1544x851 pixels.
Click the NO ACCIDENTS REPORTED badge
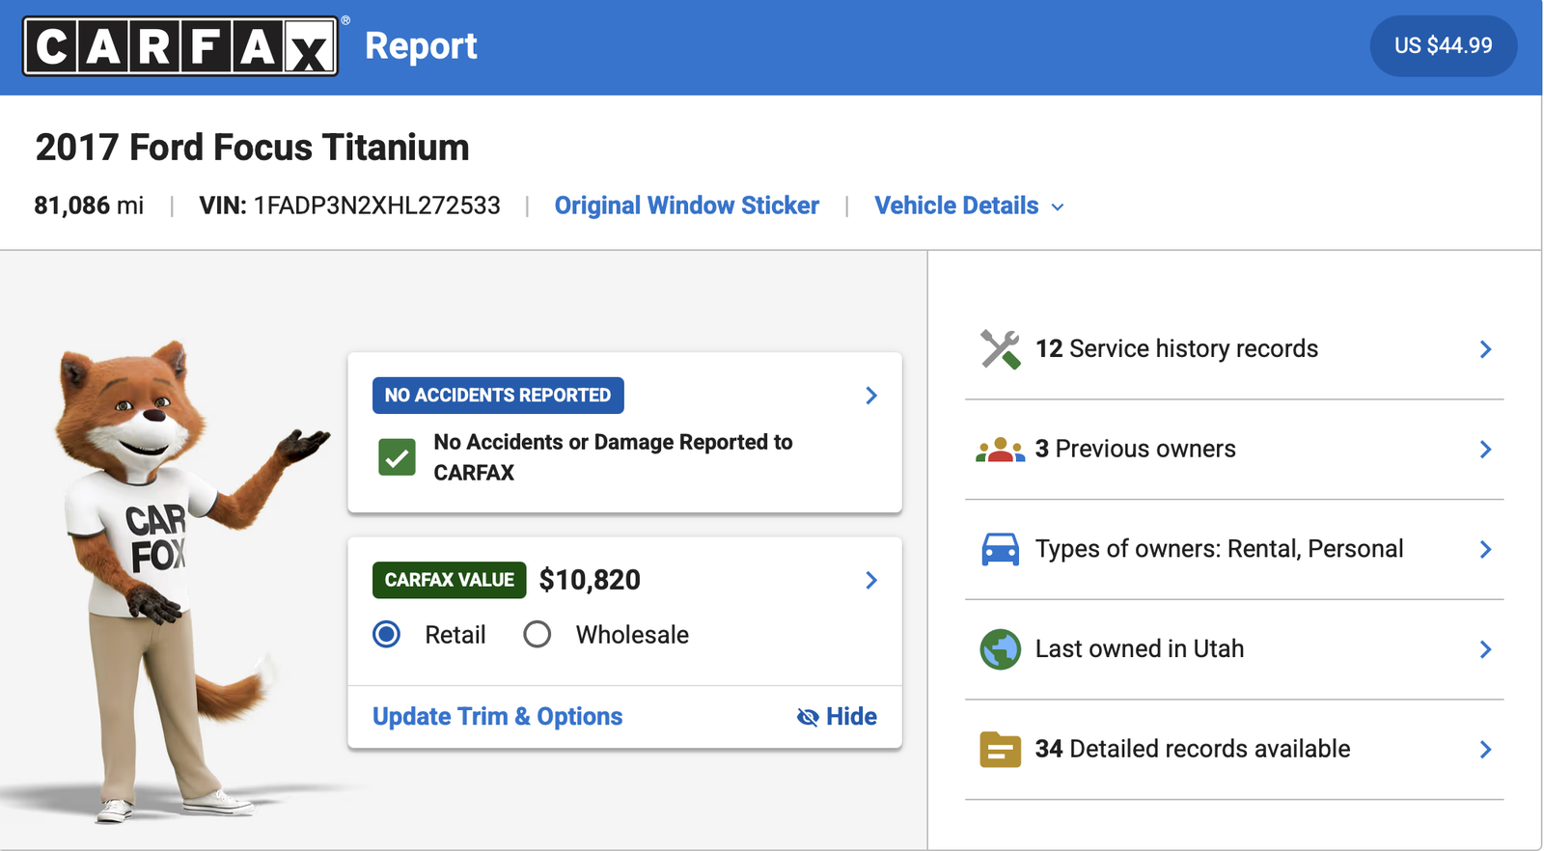point(498,396)
